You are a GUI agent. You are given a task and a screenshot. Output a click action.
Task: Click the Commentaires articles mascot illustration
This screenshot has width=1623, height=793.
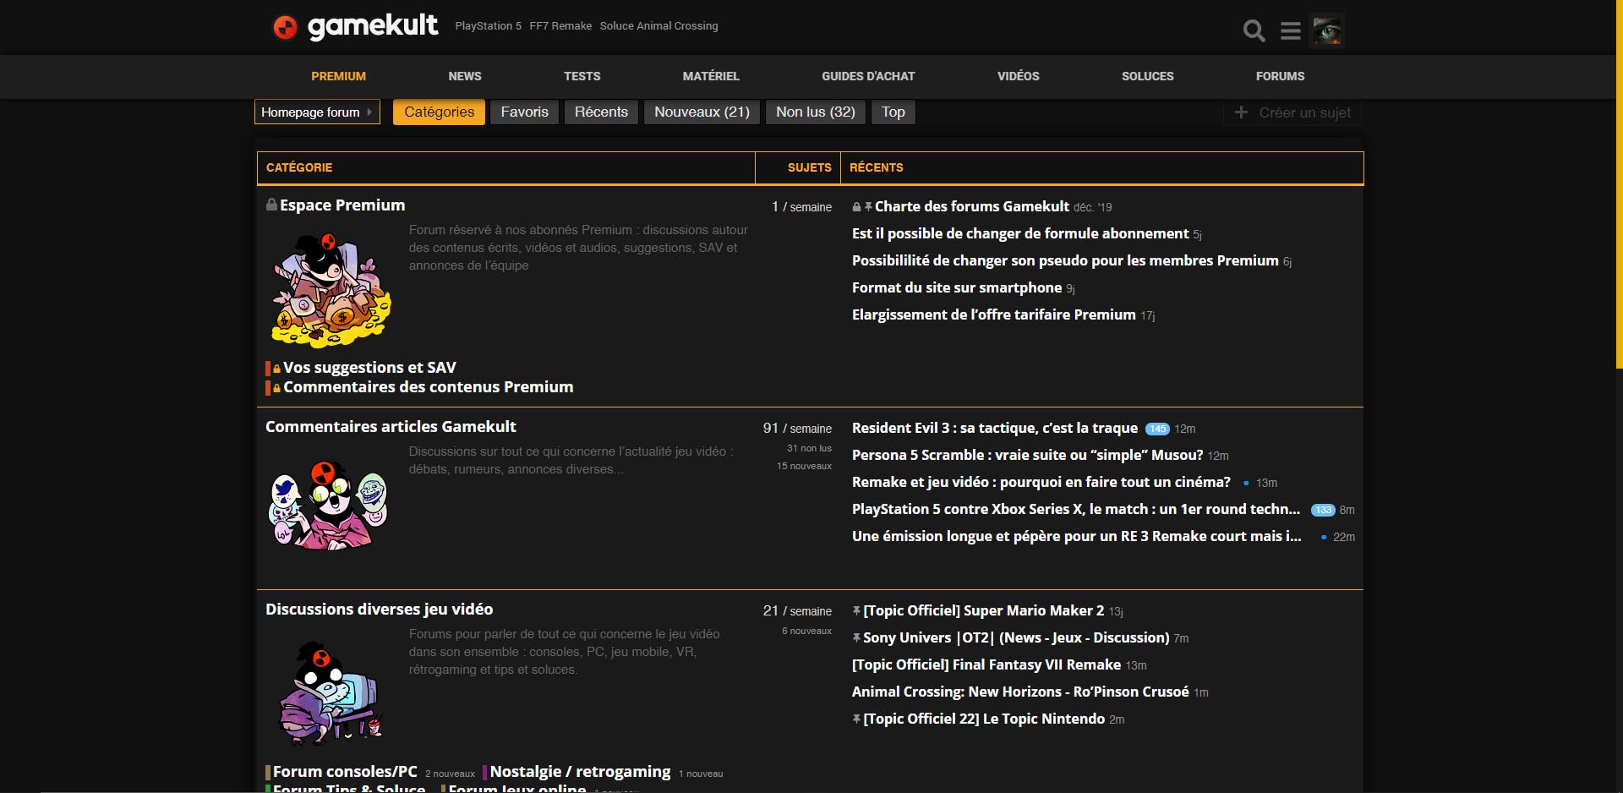[x=328, y=506]
